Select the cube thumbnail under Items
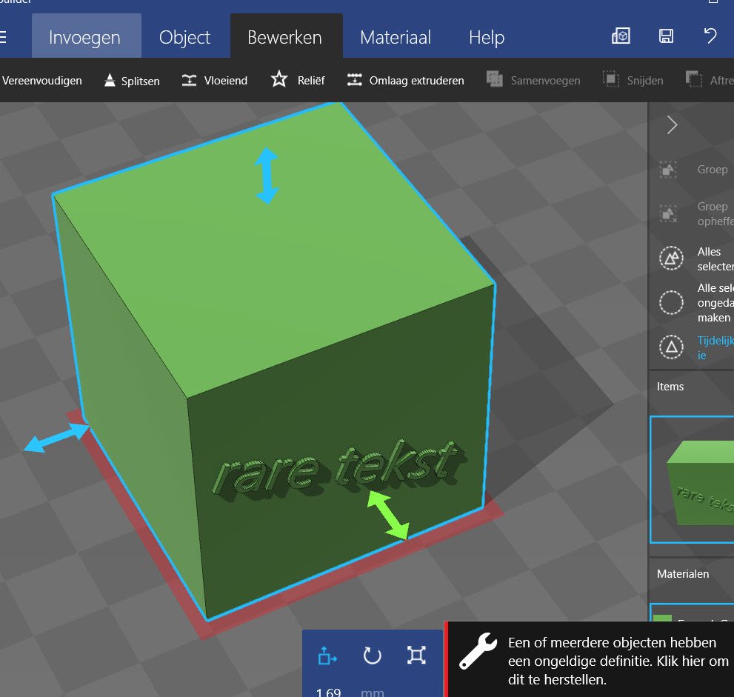 click(x=693, y=479)
